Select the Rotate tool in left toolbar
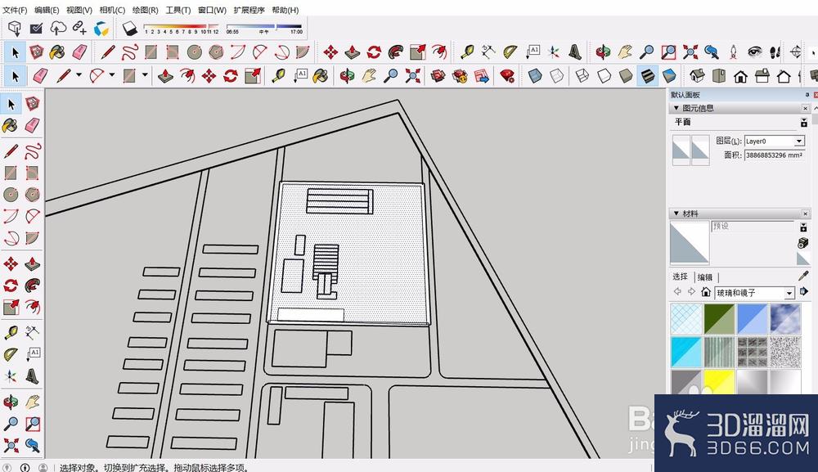Image resolution: width=818 pixels, height=472 pixels. 11,285
